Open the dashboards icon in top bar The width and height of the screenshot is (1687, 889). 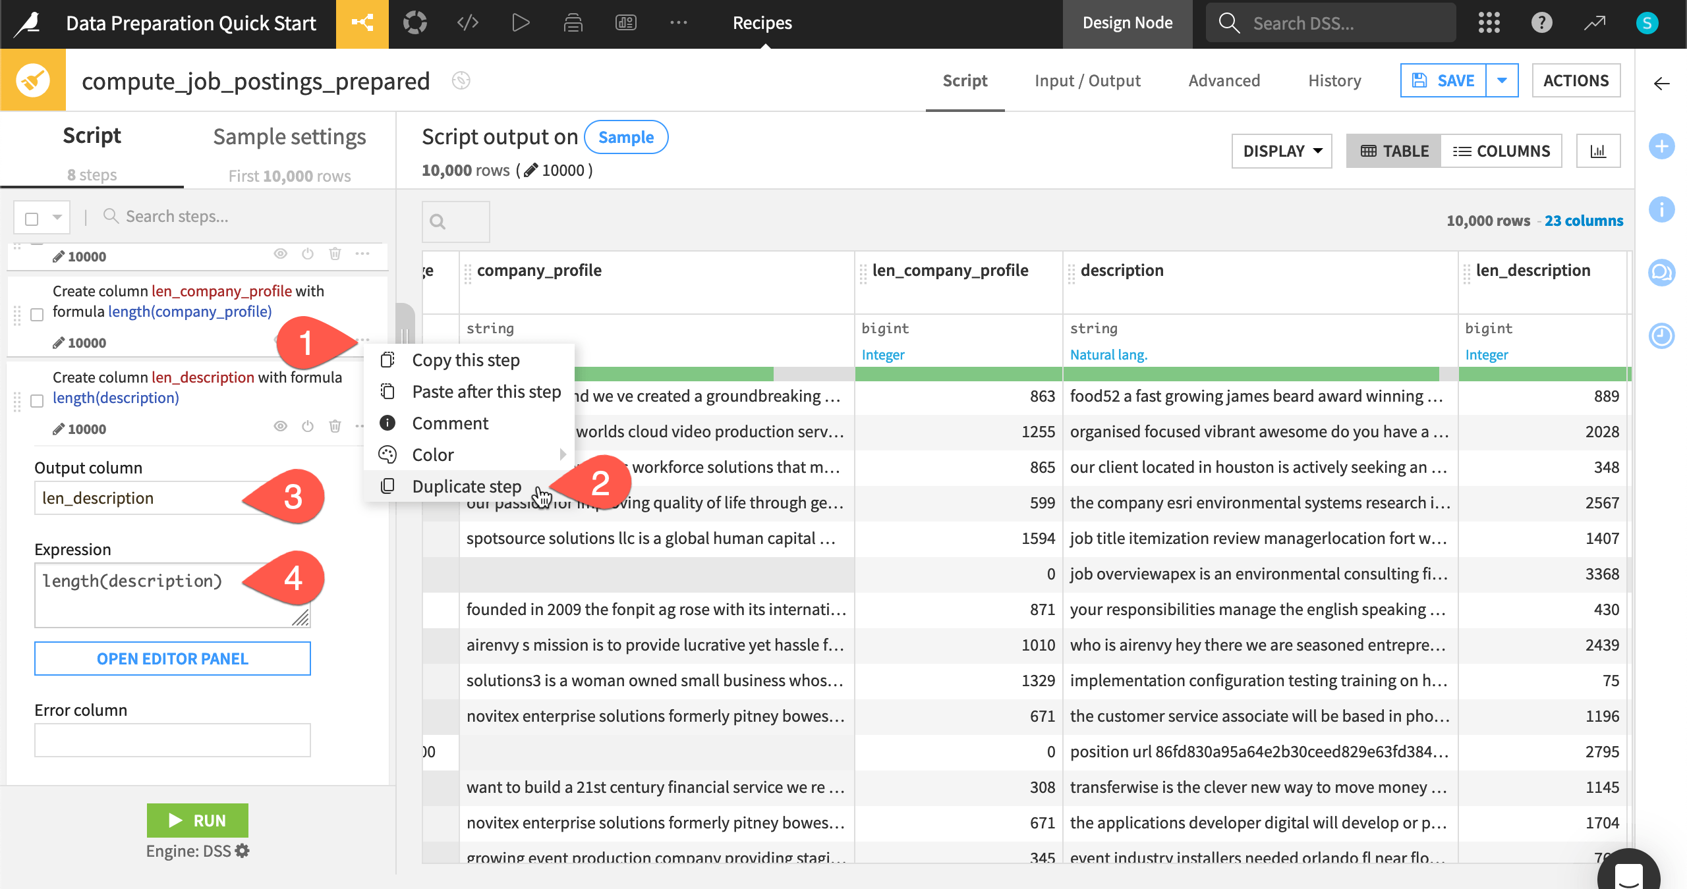[625, 24]
